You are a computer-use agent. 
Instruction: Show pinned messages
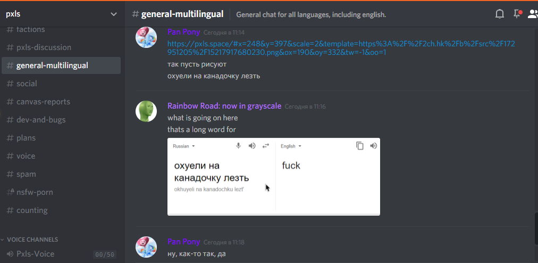(517, 14)
